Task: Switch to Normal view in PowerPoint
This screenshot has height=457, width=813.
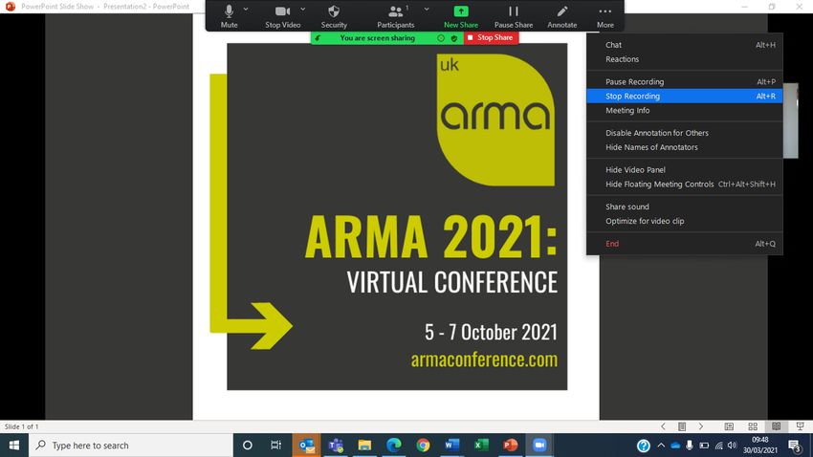Action: coord(729,426)
